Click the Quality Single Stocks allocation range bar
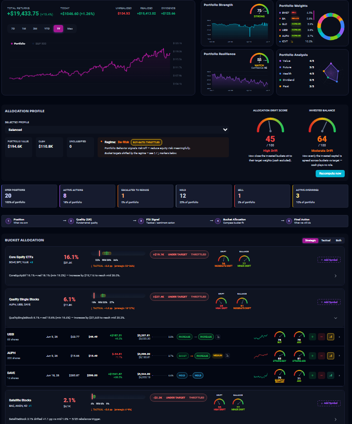This screenshot has width=352, height=424. [x=118, y=295]
